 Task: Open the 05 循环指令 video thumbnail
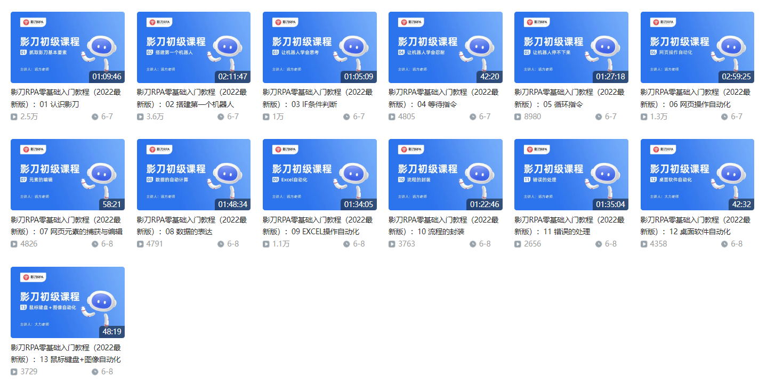571,47
